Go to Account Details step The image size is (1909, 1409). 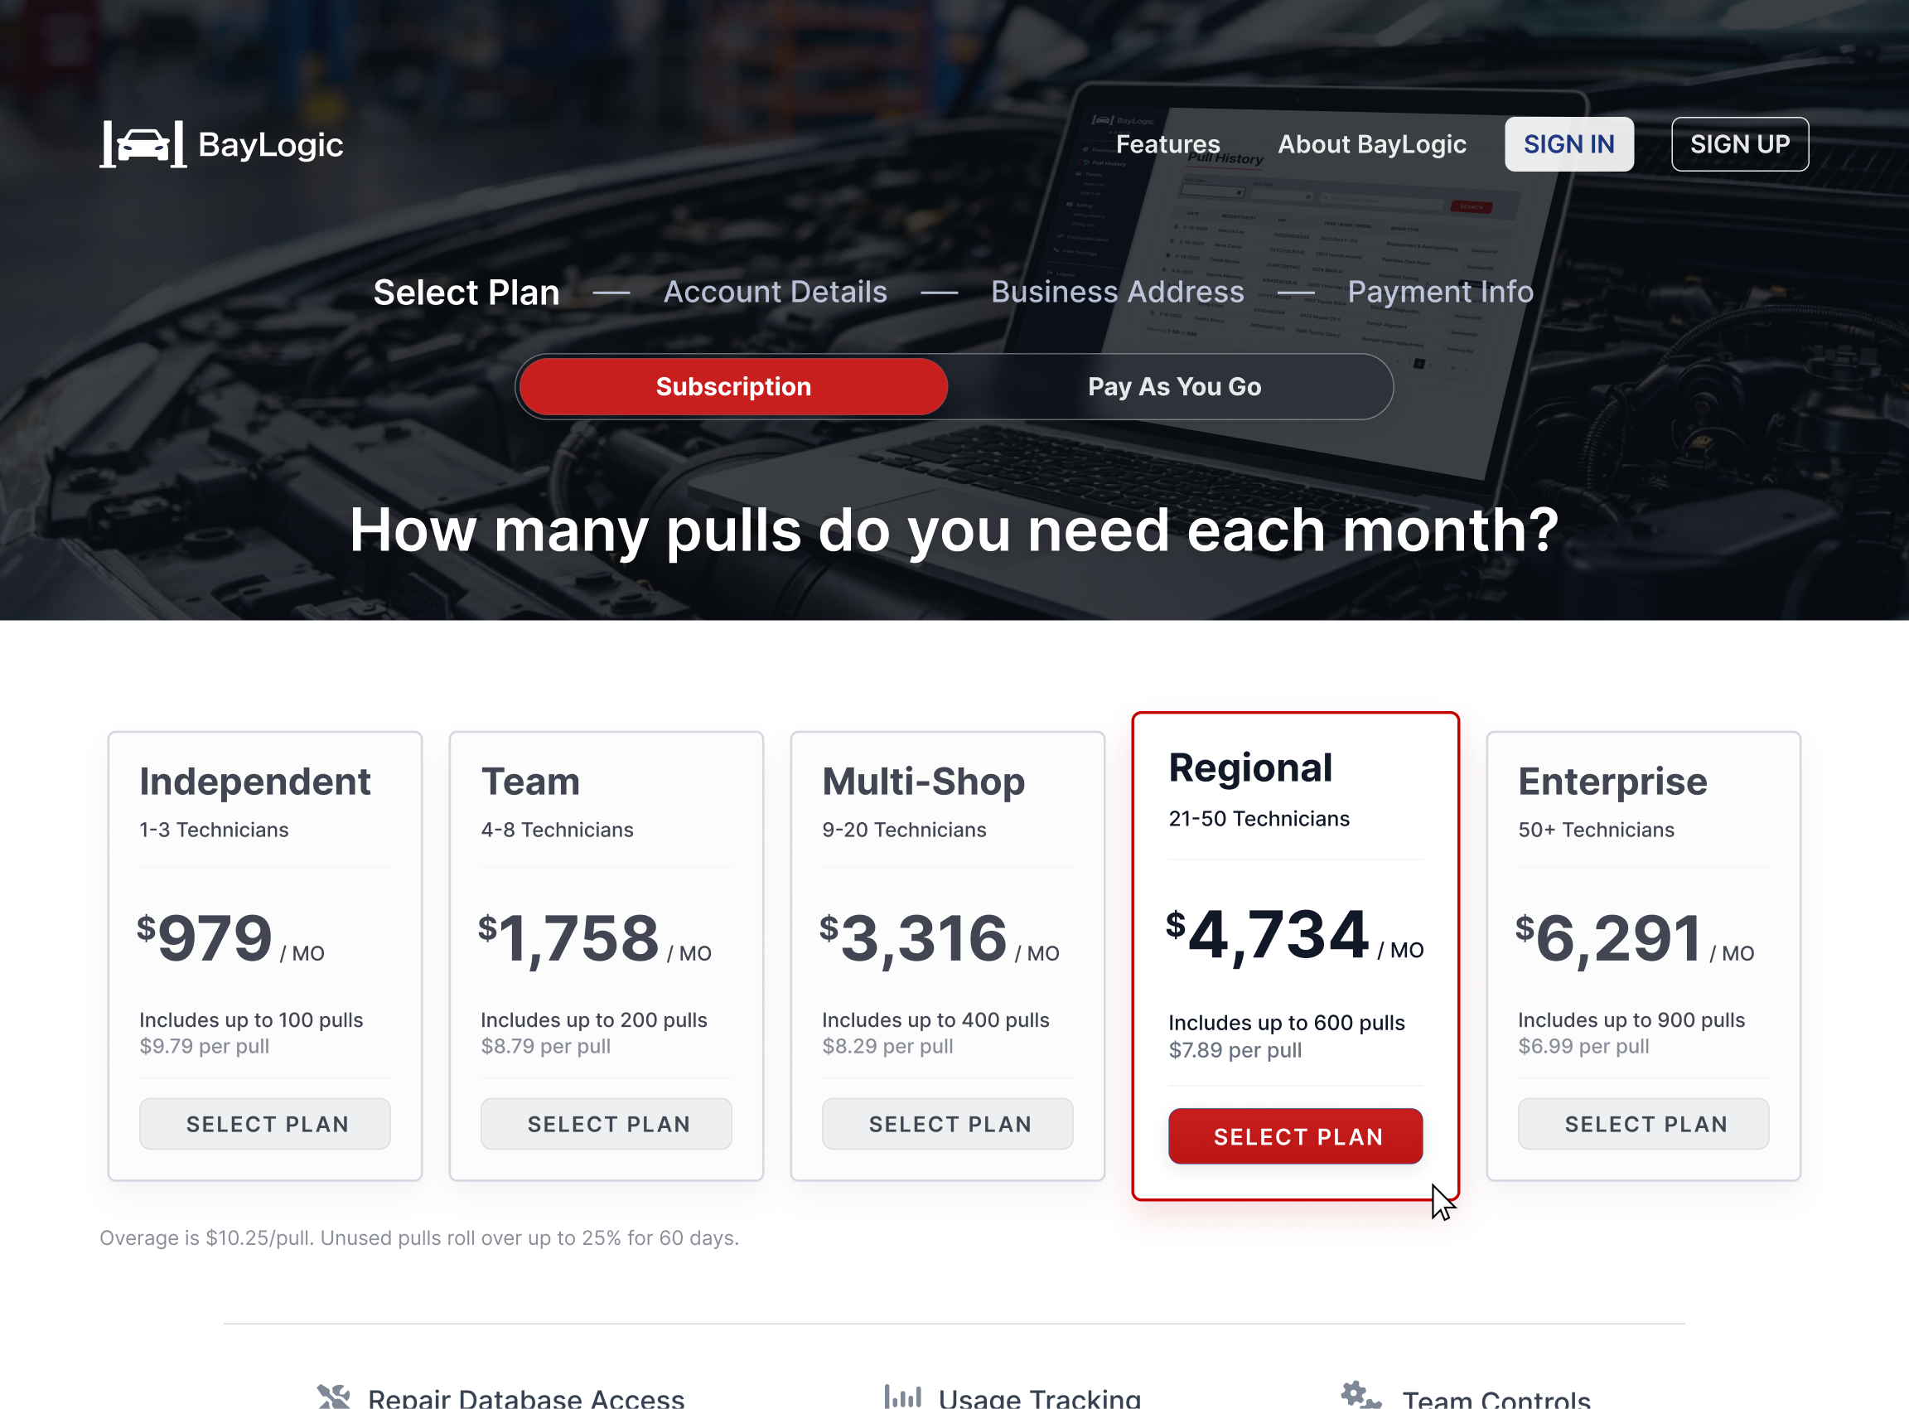pos(775,292)
